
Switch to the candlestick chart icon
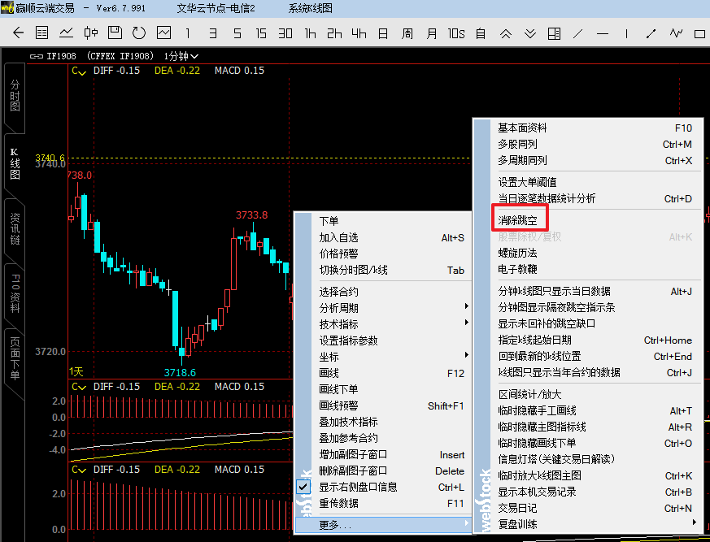91,33
